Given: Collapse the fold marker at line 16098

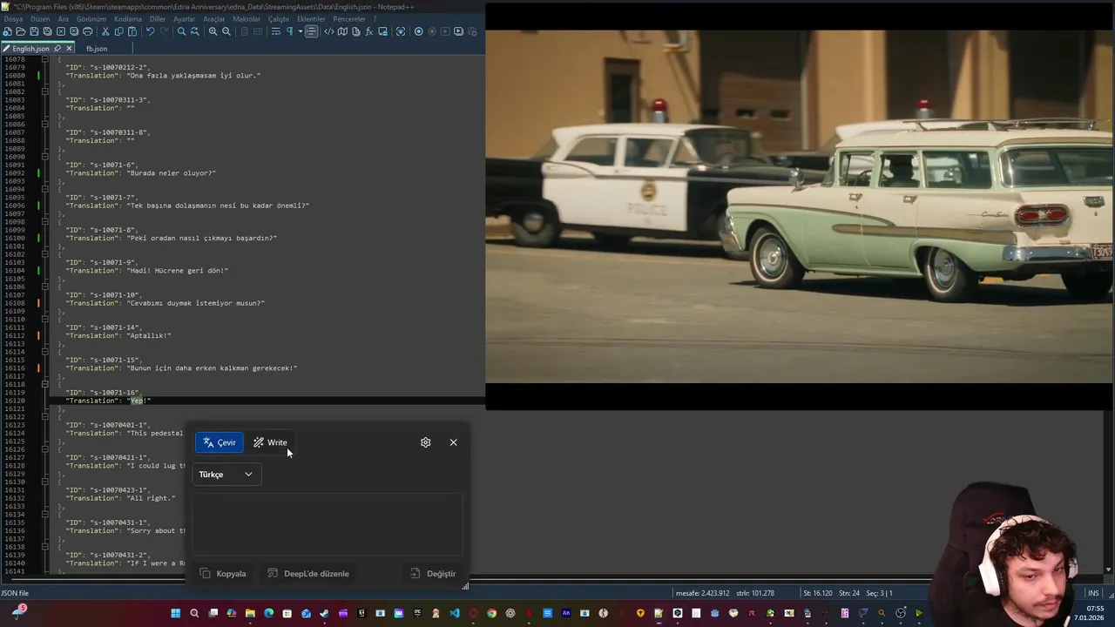Looking at the screenshot, I should 45,222.
